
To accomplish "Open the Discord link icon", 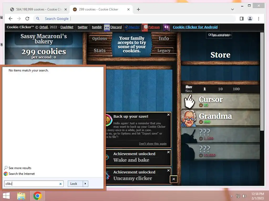I will pyautogui.click(x=107, y=27).
